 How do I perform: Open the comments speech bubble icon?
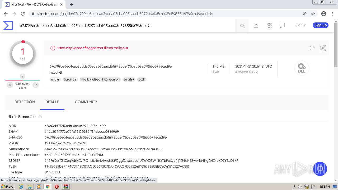[x=282, y=26]
